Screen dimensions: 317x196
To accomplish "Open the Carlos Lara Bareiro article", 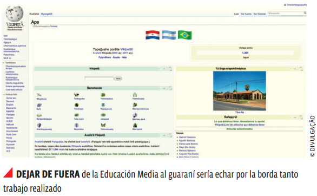I will click(x=188, y=144).
